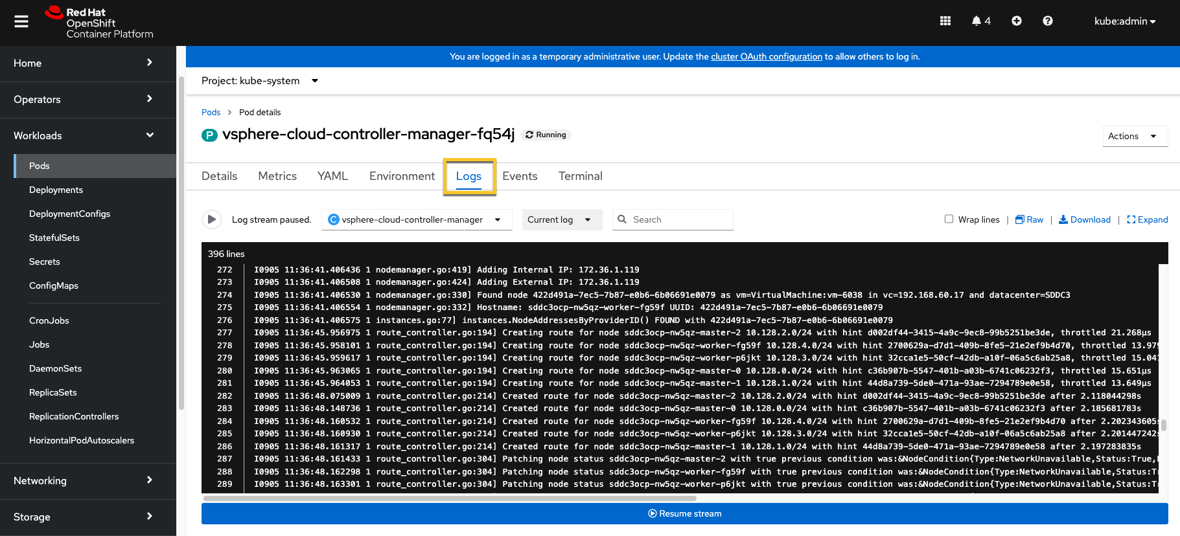The image size is (1180, 536).
Task: Open the hamburger navigation menu
Action: pos(21,21)
